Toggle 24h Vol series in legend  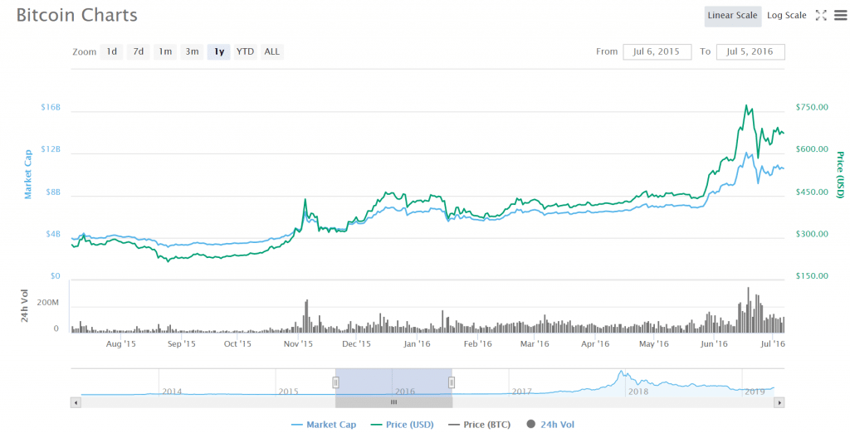[x=550, y=425]
